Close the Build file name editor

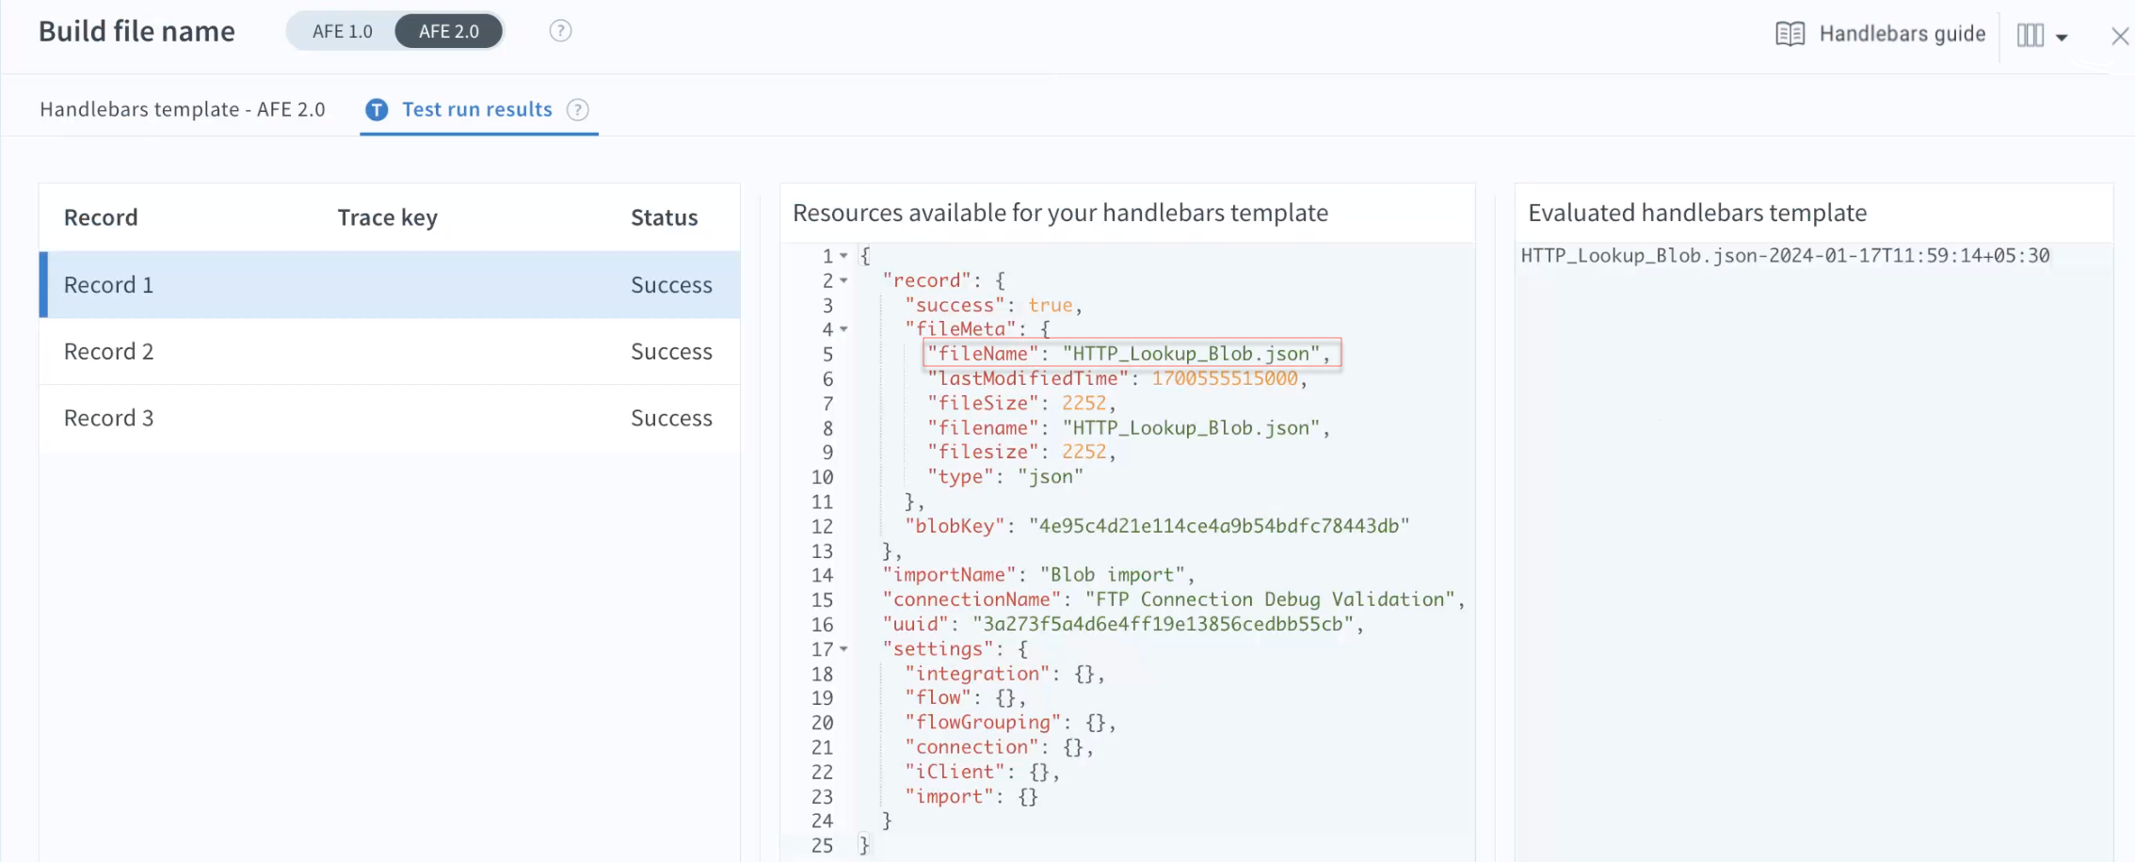[2119, 37]
